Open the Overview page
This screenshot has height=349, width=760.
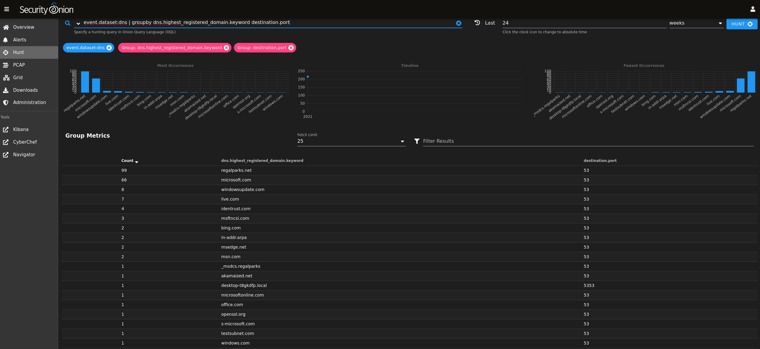pos(29,27)
